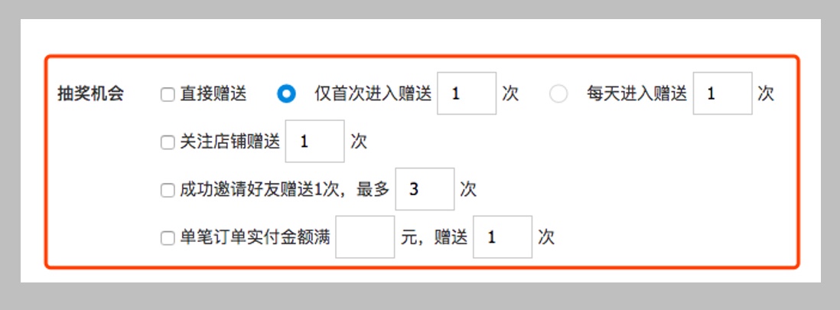840x310 pixels.
Task: Check the box before 成功邀请好友赠送1次
Action: click(168, 191)
